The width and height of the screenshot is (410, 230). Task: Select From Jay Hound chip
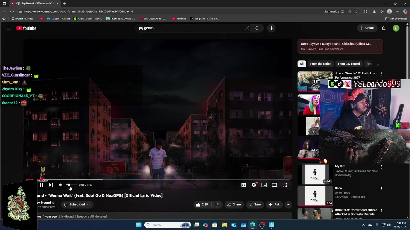349,64
